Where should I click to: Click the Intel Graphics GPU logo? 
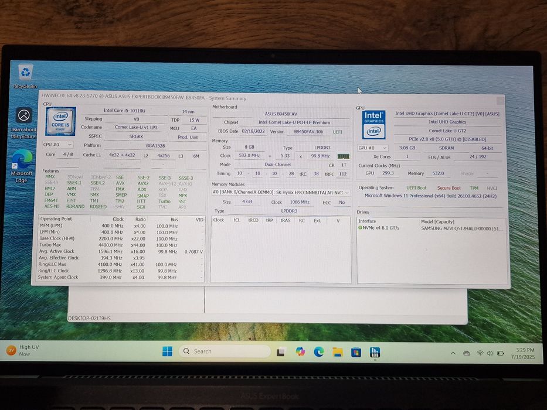373,124
